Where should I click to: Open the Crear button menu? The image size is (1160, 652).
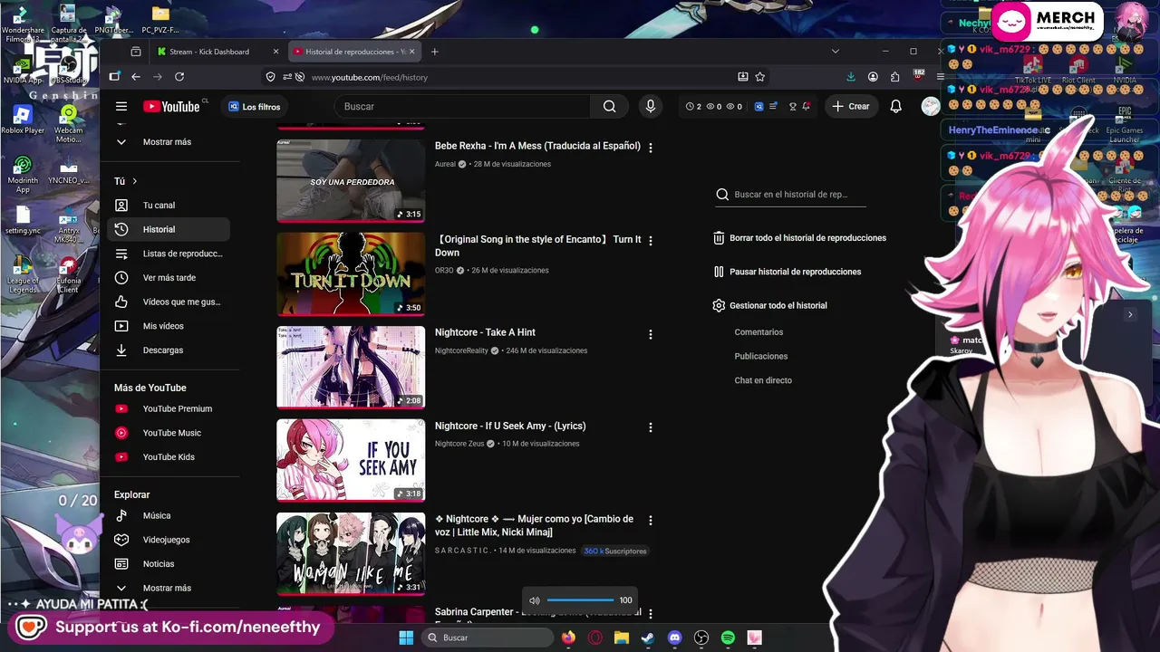[x=850, y=107]
